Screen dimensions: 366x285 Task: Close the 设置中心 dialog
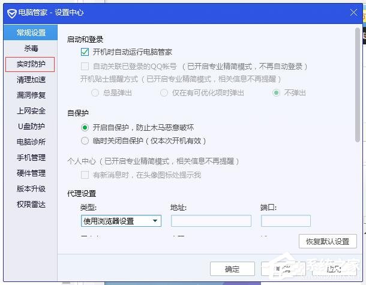[353, 13]
